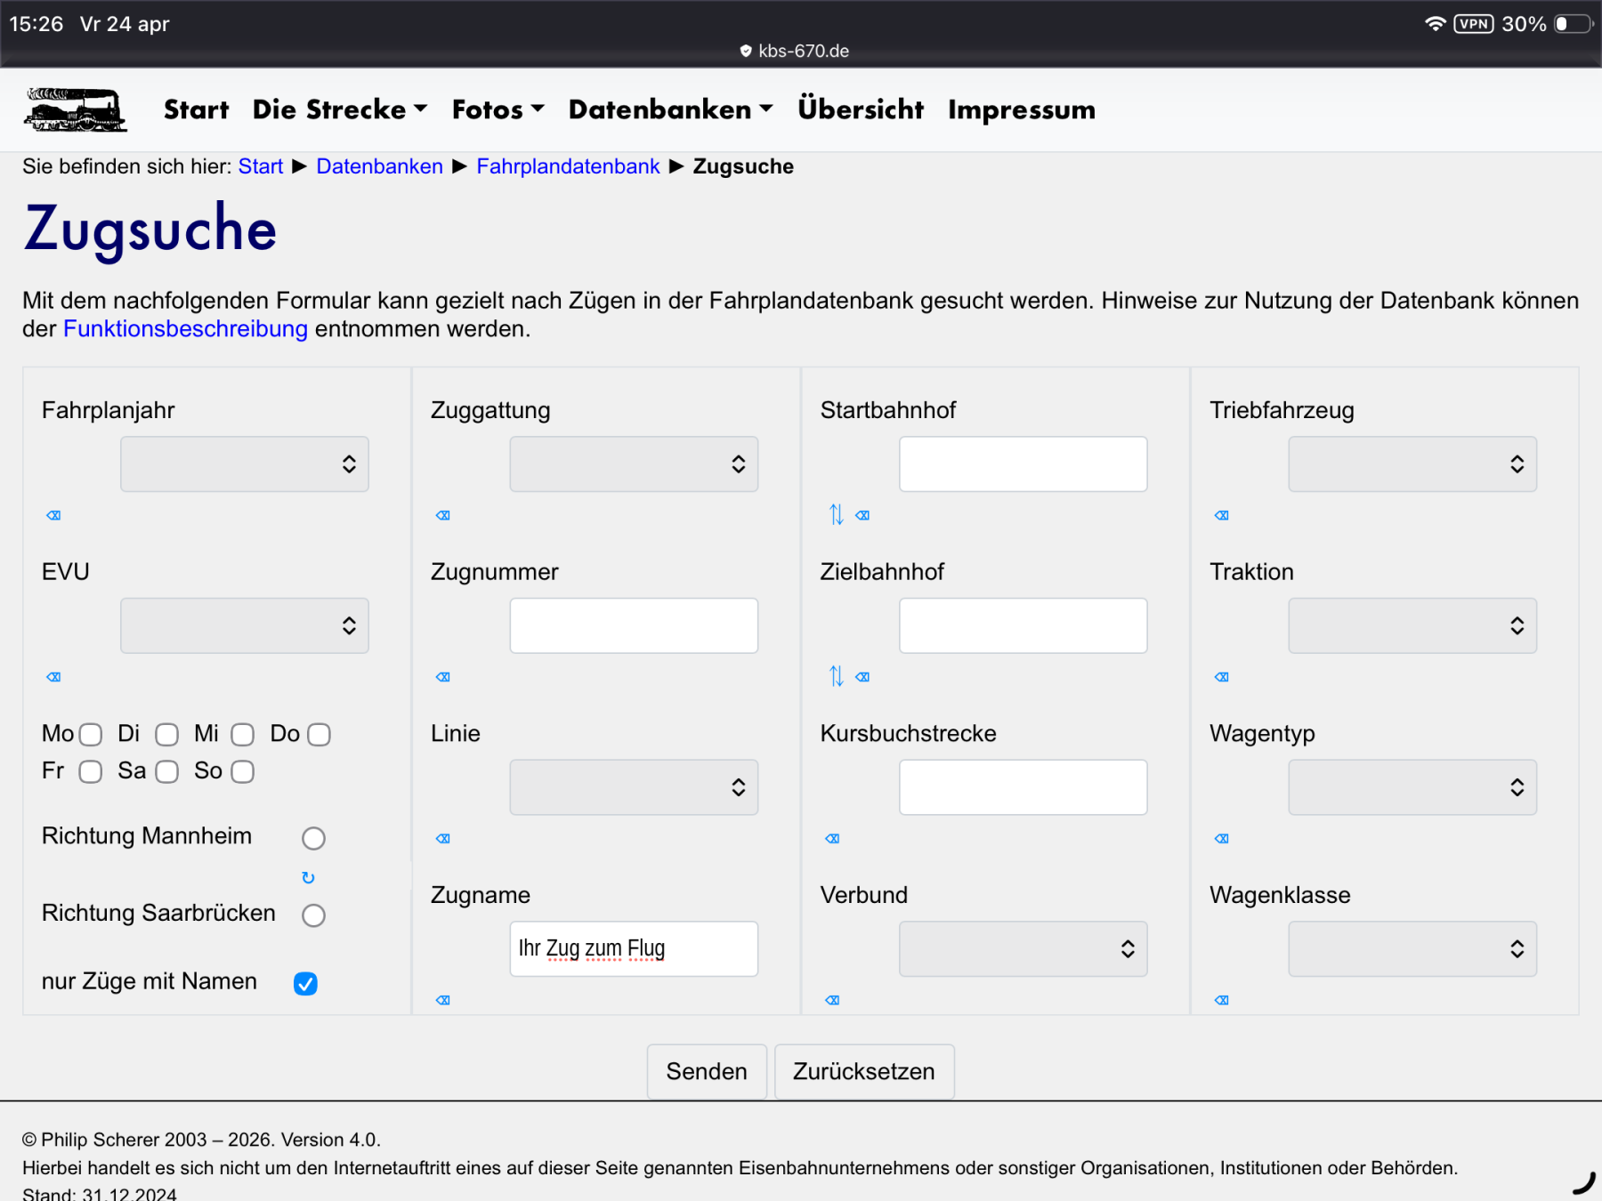
Task: Focus the Startbahnhof text field
Action: pos(1023,464)
